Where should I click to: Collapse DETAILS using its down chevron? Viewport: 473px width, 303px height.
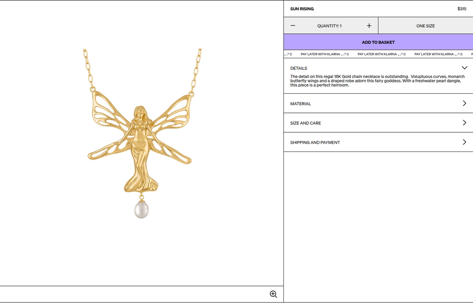click(x=464, y=68)
